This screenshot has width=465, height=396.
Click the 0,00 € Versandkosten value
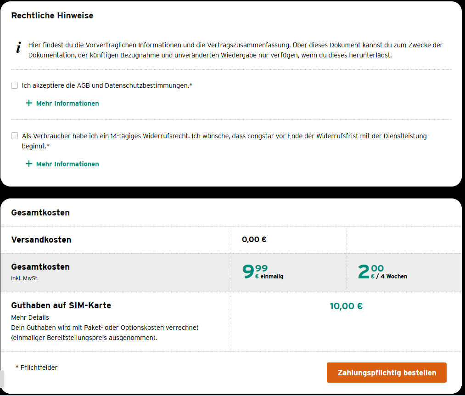point(254,239)
